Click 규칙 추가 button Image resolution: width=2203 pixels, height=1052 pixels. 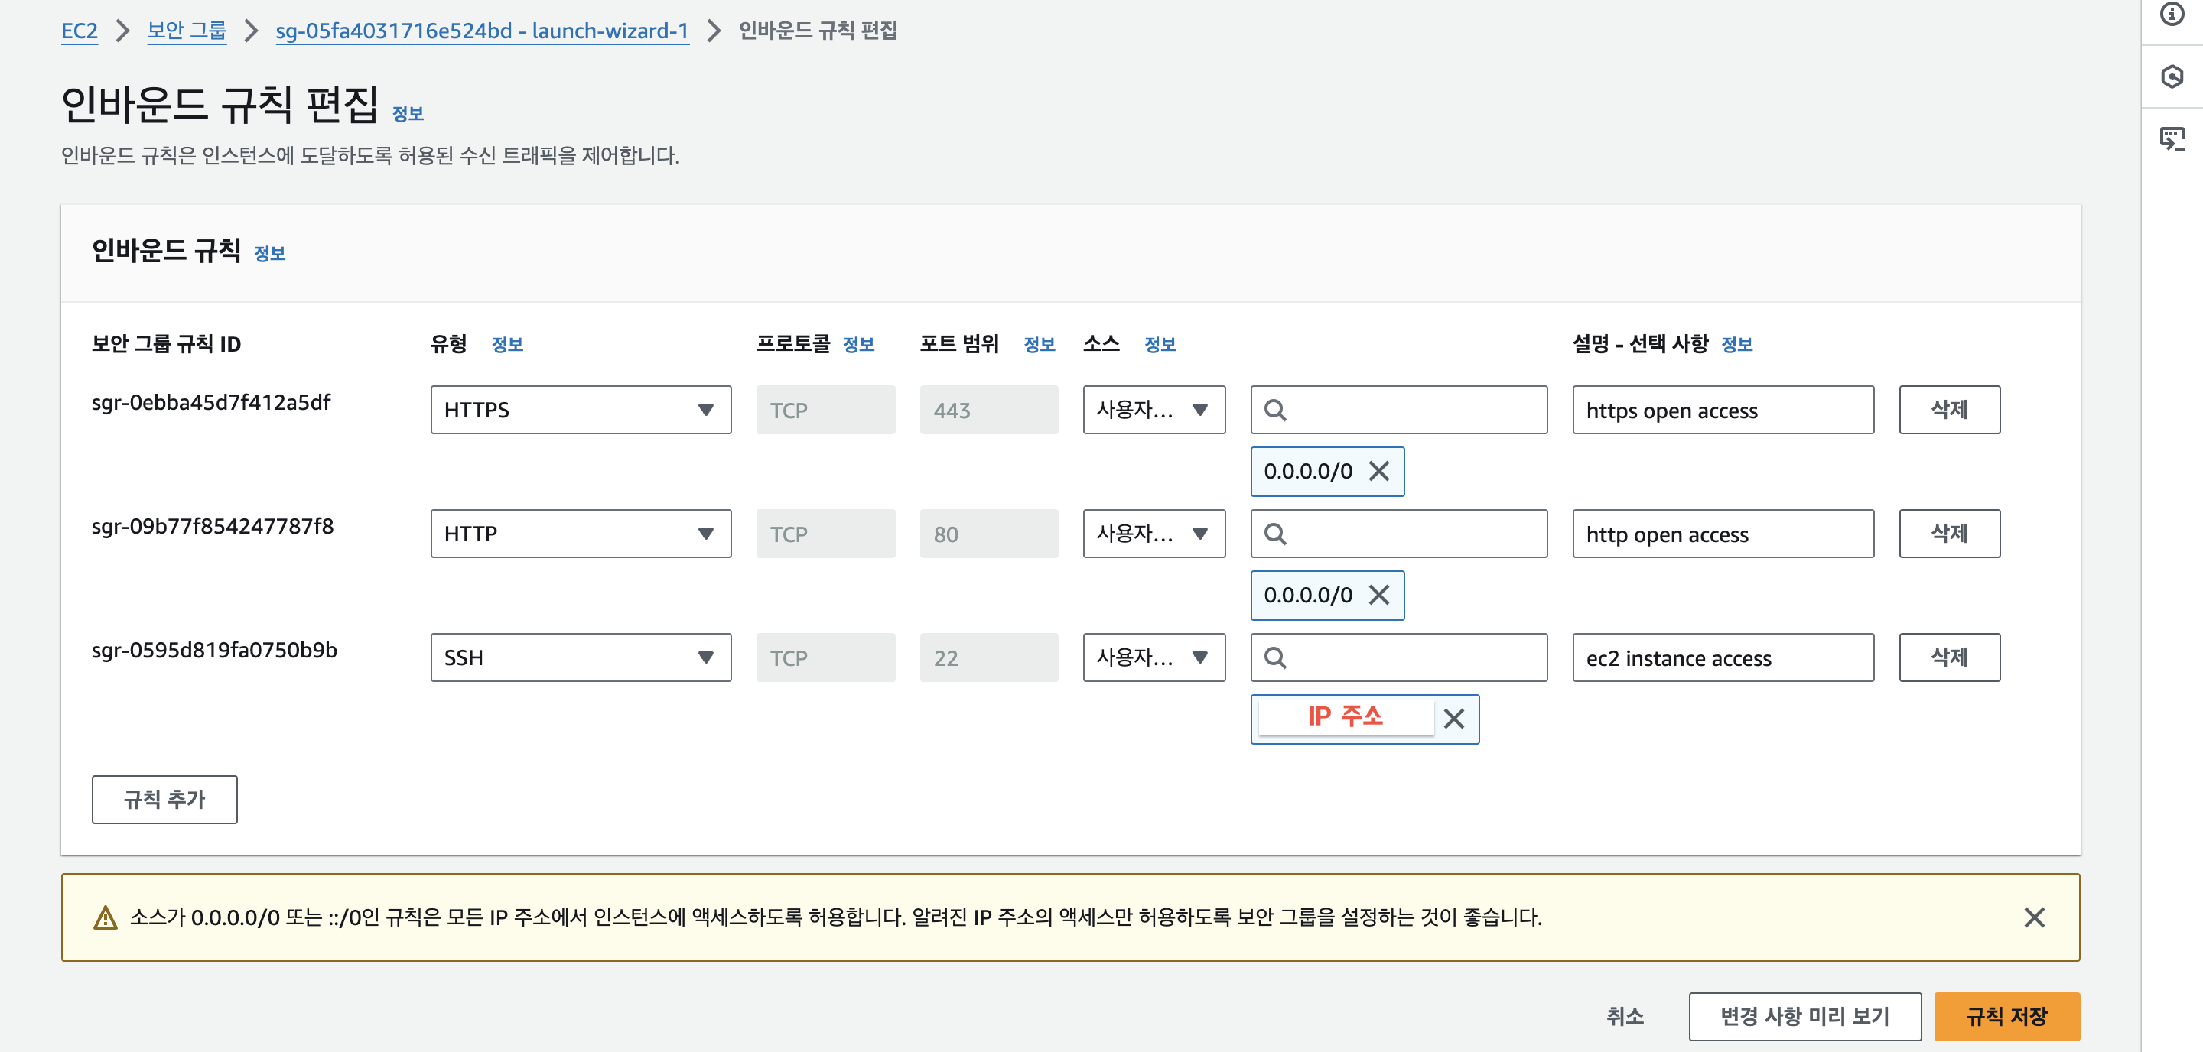pyautogui.click(x=164, y=799)
